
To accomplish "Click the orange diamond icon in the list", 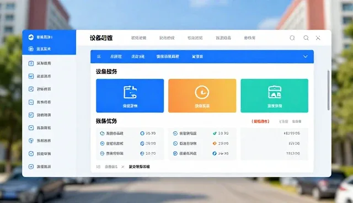I will [215, 143].
